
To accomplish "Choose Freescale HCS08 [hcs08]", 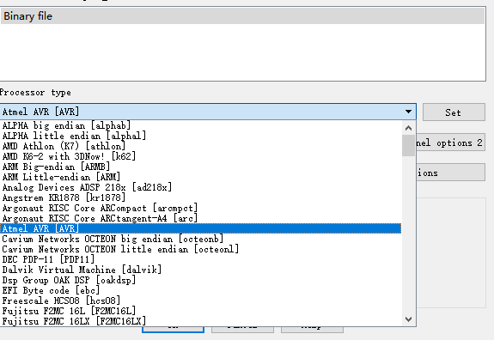I will tap(201, 301).
